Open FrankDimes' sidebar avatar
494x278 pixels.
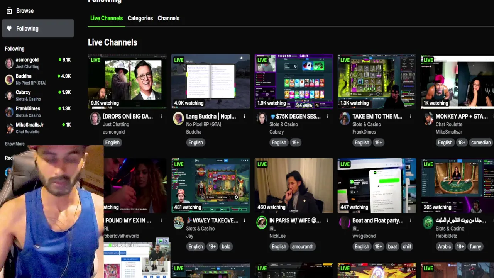[x=9, y=112]
